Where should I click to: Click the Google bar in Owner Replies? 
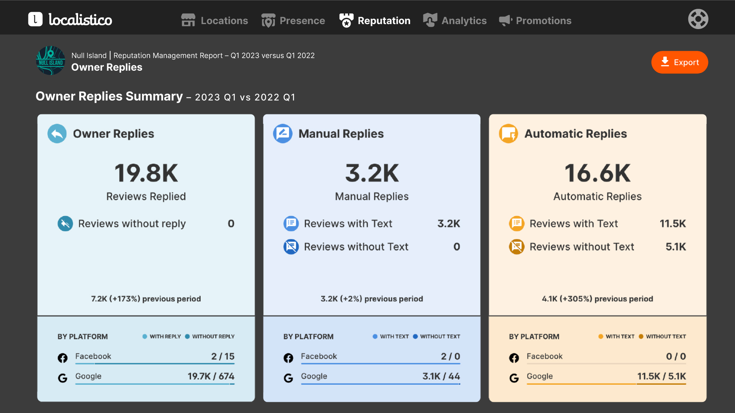155,384
